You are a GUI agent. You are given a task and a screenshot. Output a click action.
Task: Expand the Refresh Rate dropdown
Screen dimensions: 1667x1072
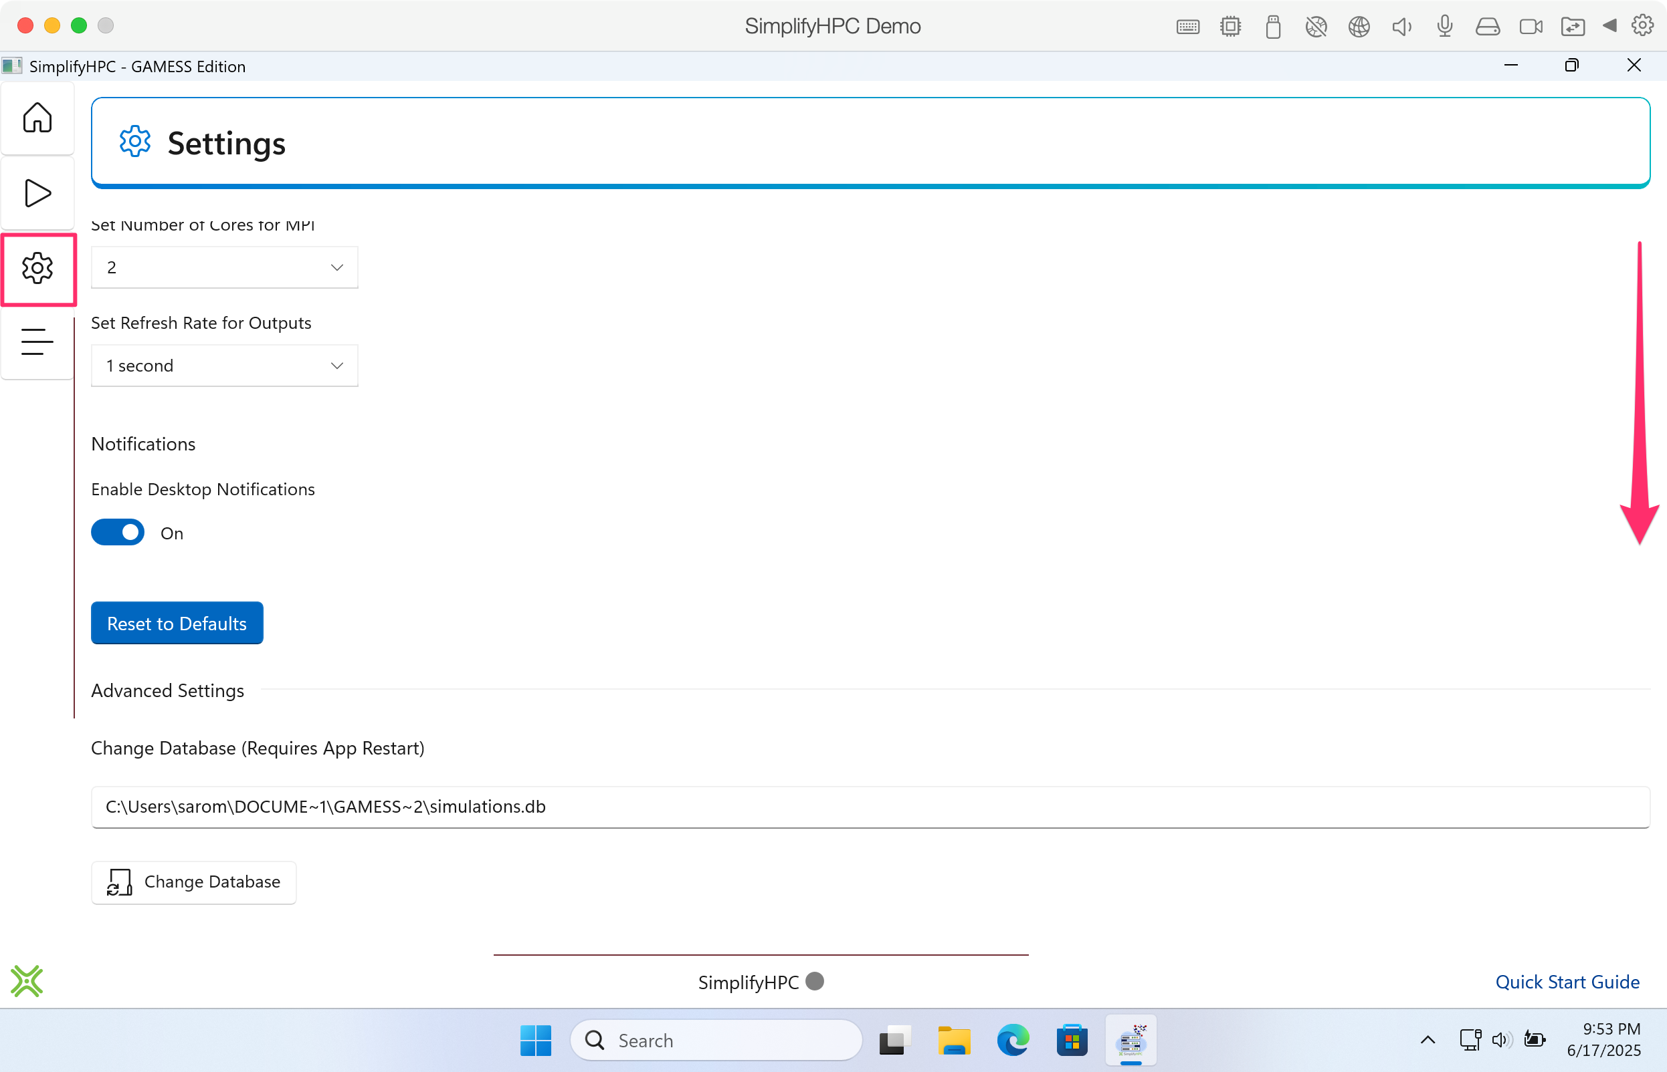pyautogui.click(x=224, y=366)
